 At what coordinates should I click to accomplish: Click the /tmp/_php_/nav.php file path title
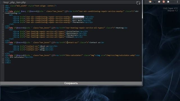[x=14, y=2]
